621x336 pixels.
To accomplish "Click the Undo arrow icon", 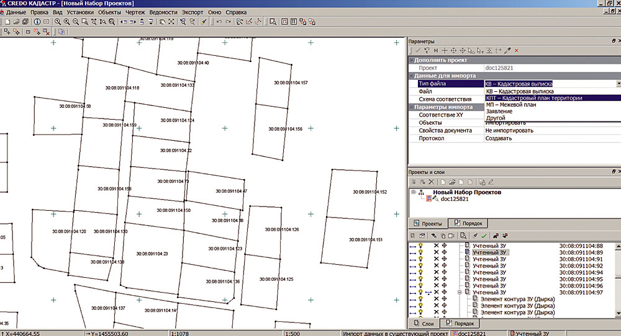I will click(219, 22).
